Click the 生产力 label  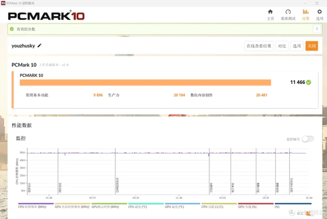[x=114, y=95]
